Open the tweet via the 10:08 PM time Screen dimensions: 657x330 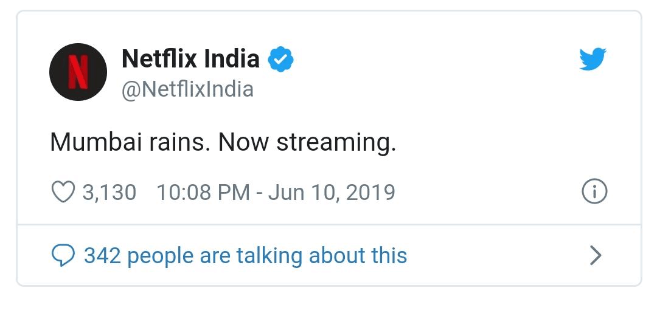click(x=203, y=193)
